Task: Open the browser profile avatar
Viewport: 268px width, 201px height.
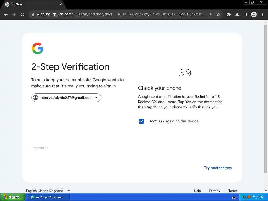Action: (x=254, y=15)
